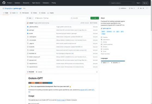View the 27 Commits history link
152x104 pixels.
[94, 23]
